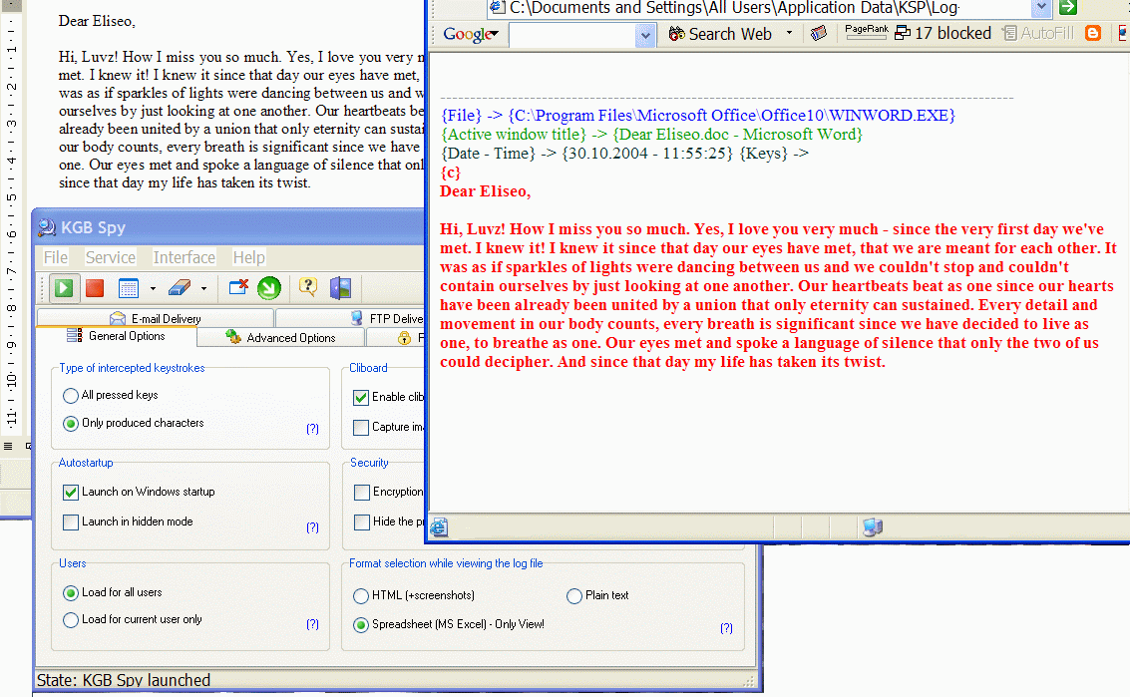Open the Service menu in KGB Spy
This screenshot has width=1130, height=697.
(111, 257)
